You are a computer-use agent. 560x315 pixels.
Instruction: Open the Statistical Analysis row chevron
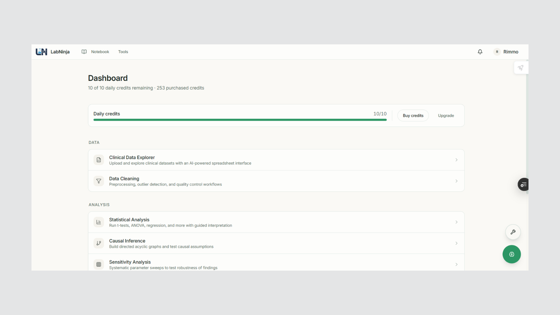pos(456,222)
